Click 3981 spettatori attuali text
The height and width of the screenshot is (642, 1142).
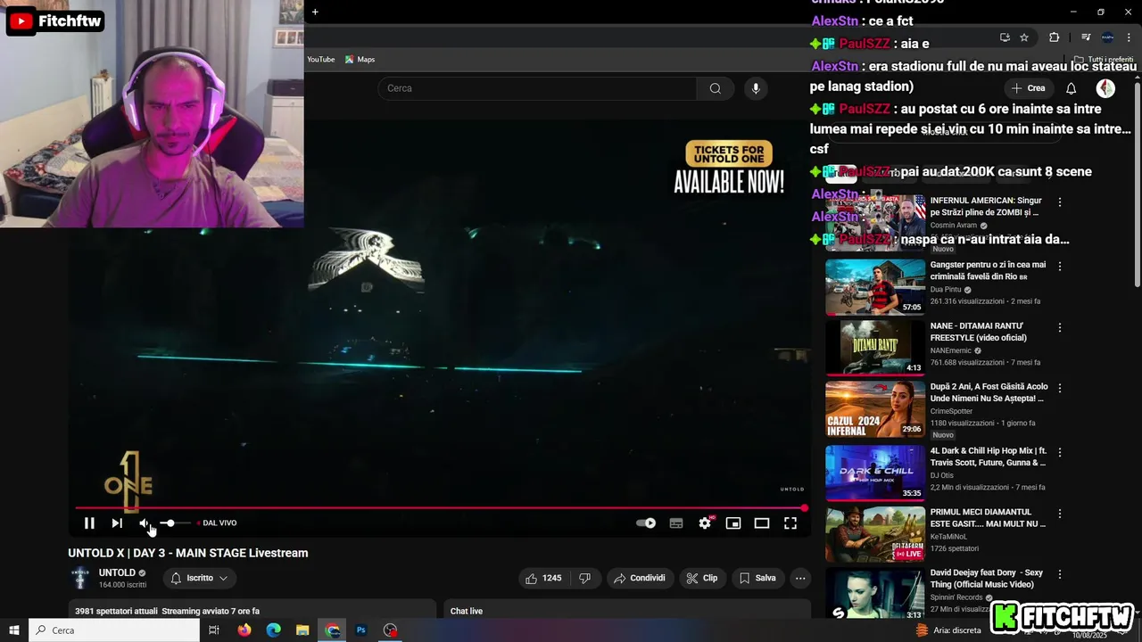[116, 612]
